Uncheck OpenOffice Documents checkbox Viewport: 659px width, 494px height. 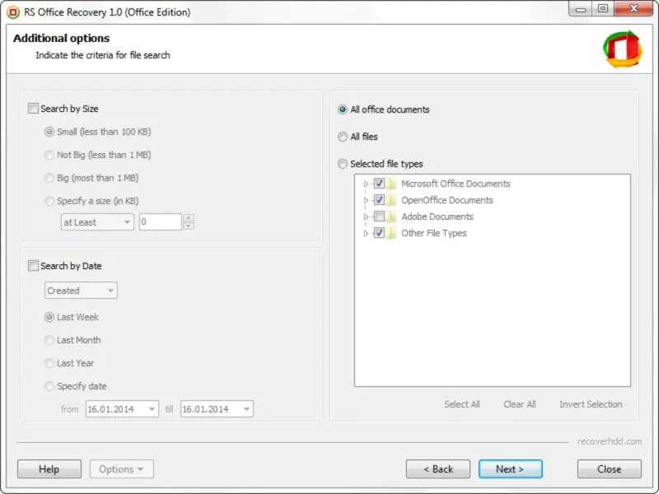pos(379,199)
